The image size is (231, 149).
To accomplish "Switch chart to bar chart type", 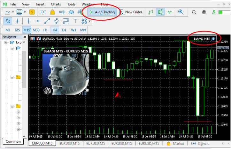I will pos(151,12).
